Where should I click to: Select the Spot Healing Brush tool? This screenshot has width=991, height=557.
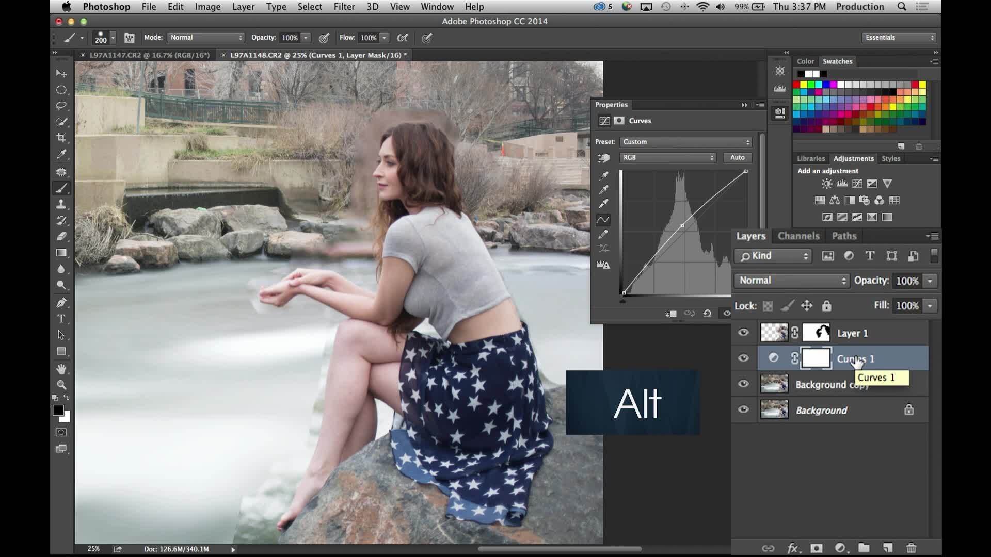click(x=61, y=172)
